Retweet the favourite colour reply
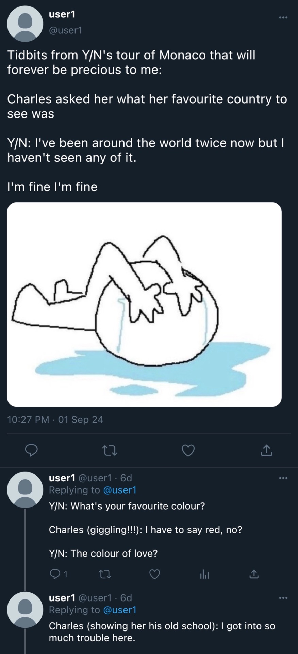298x654 pixels. (104, 575)
